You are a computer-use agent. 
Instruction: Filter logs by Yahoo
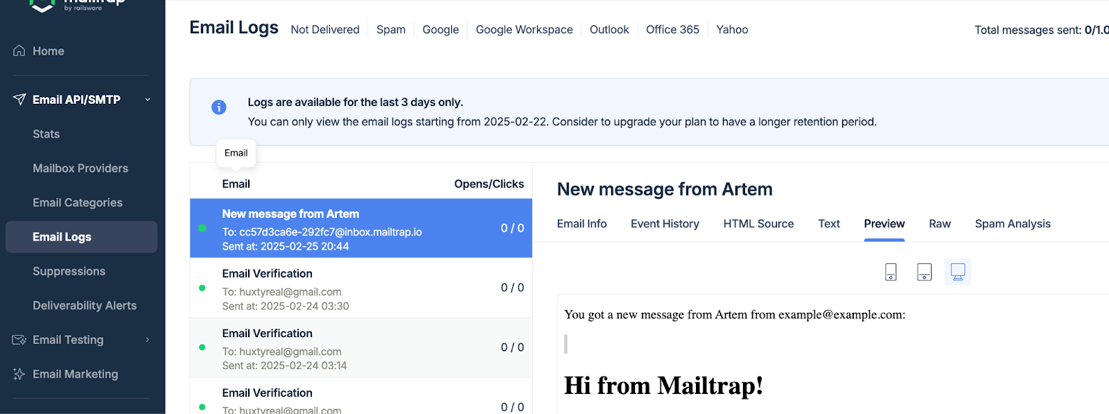[x=732, y=30]
